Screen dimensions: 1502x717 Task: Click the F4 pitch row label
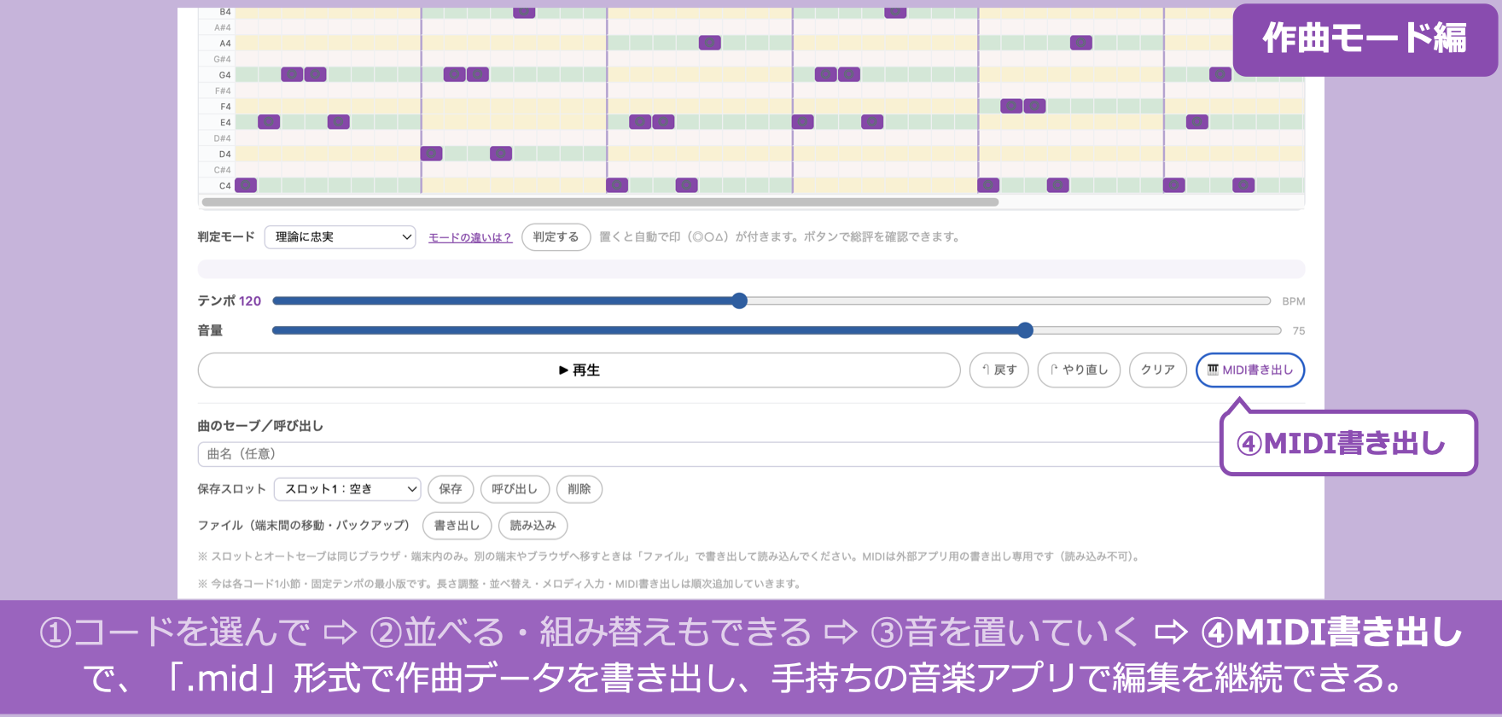[225, 107]
